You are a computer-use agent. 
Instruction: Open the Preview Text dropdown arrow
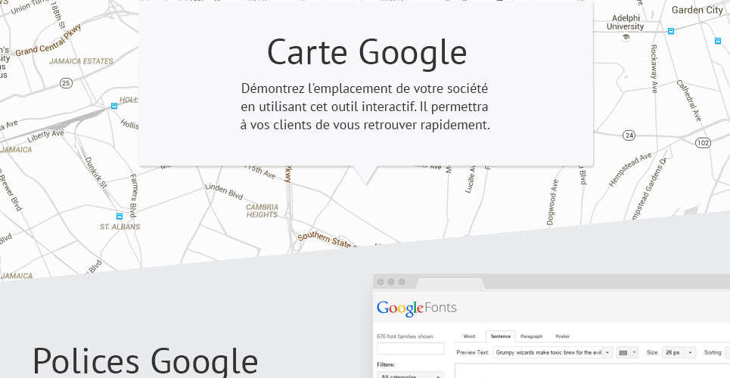tap(607, 353)
